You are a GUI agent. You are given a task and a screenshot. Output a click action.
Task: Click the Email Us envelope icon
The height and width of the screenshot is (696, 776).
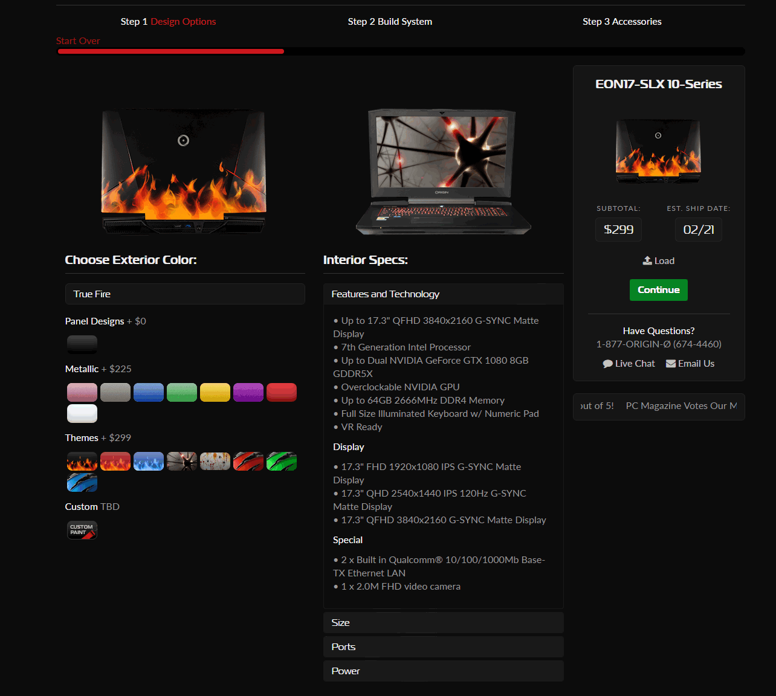[x=671, y=364]
